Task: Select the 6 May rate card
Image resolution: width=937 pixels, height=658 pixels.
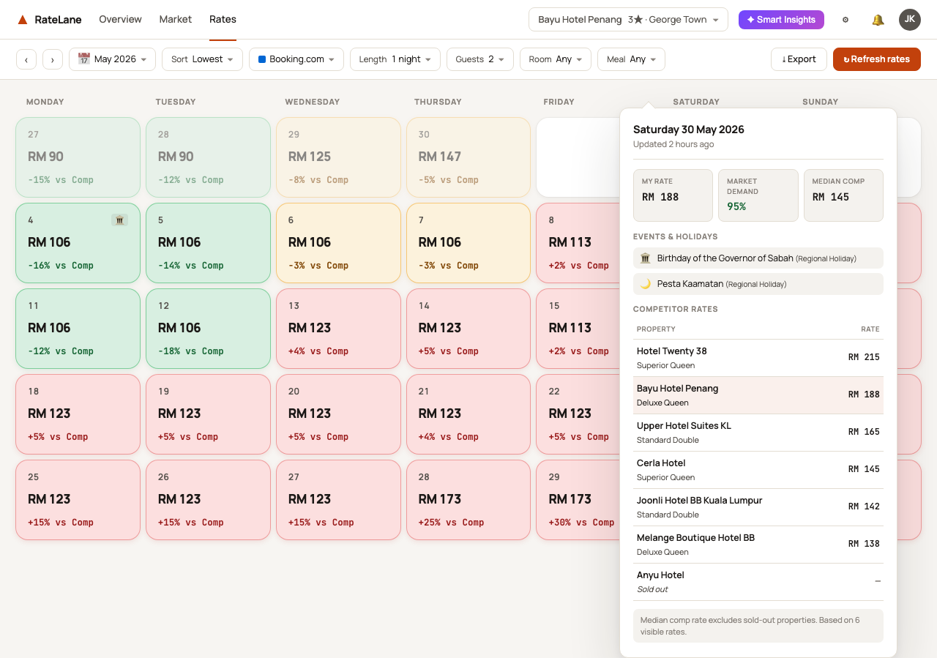Action: [x=338, y=243]
